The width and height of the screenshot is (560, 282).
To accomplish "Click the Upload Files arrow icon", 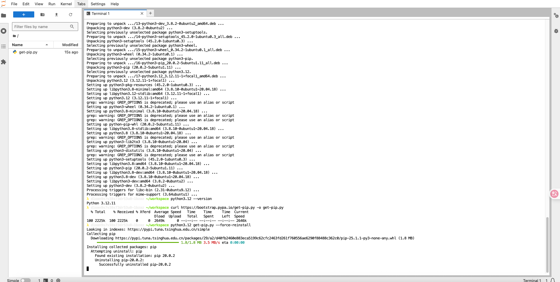I will tap(56, 15).
